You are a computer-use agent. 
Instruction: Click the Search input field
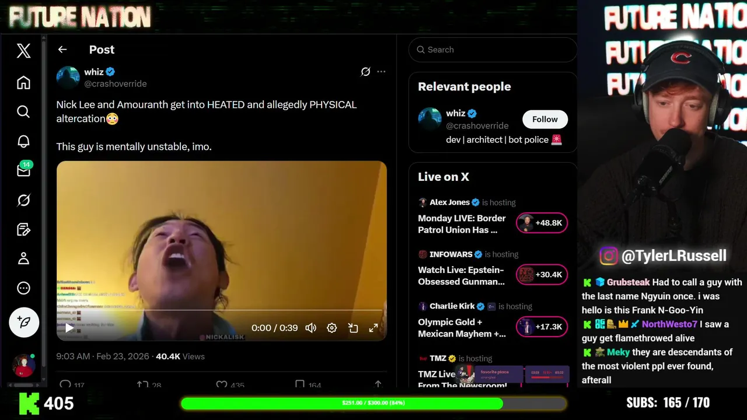pyautogui.click(x=493, y=50)
